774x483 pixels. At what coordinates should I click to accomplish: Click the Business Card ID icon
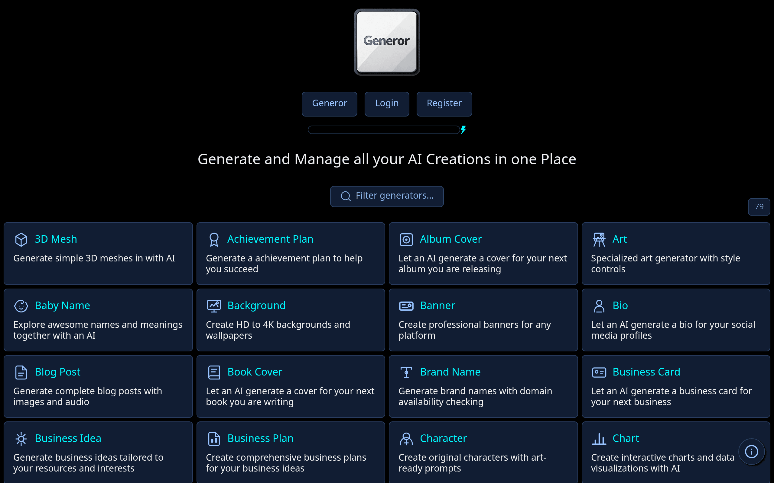click(x=599, y=372)
